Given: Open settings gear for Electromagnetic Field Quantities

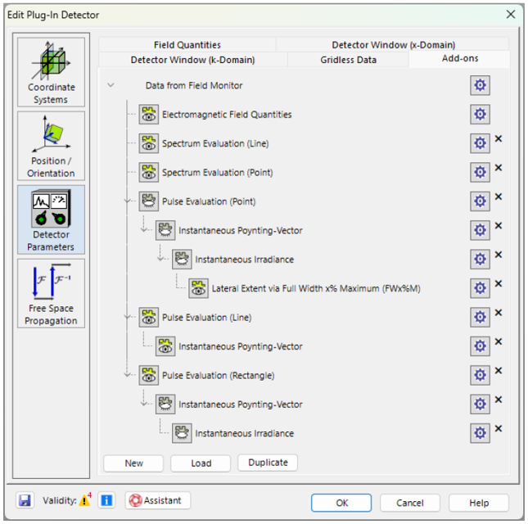Looking at the screenshot, I should click(481, 115).
